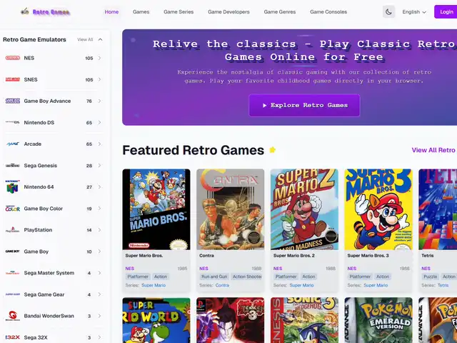Open the NES emulator logo icon
Screen dimensions: 457x343
tap(13, 58)
